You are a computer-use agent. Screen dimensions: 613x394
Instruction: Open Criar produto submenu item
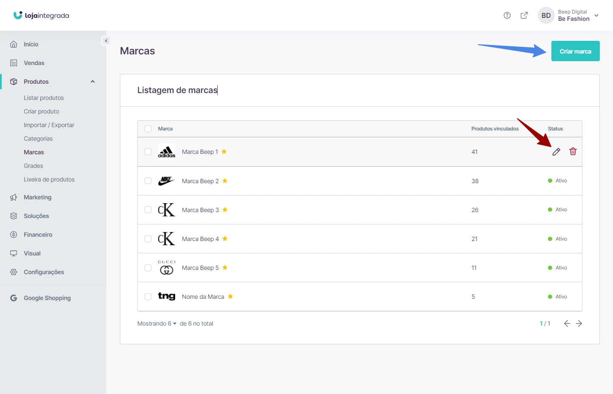pyautogui.click(x=41, y=111)
